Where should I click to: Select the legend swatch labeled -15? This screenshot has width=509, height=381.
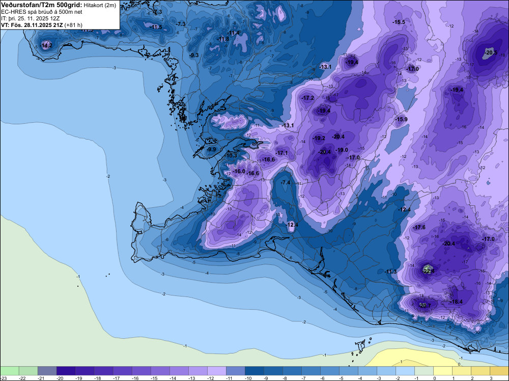tap(160, 371)
